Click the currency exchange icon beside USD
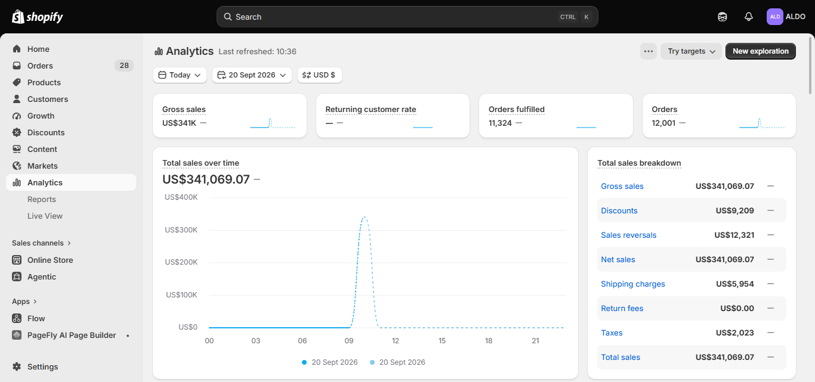Screen dimensions: 815x382 [307, 75]
